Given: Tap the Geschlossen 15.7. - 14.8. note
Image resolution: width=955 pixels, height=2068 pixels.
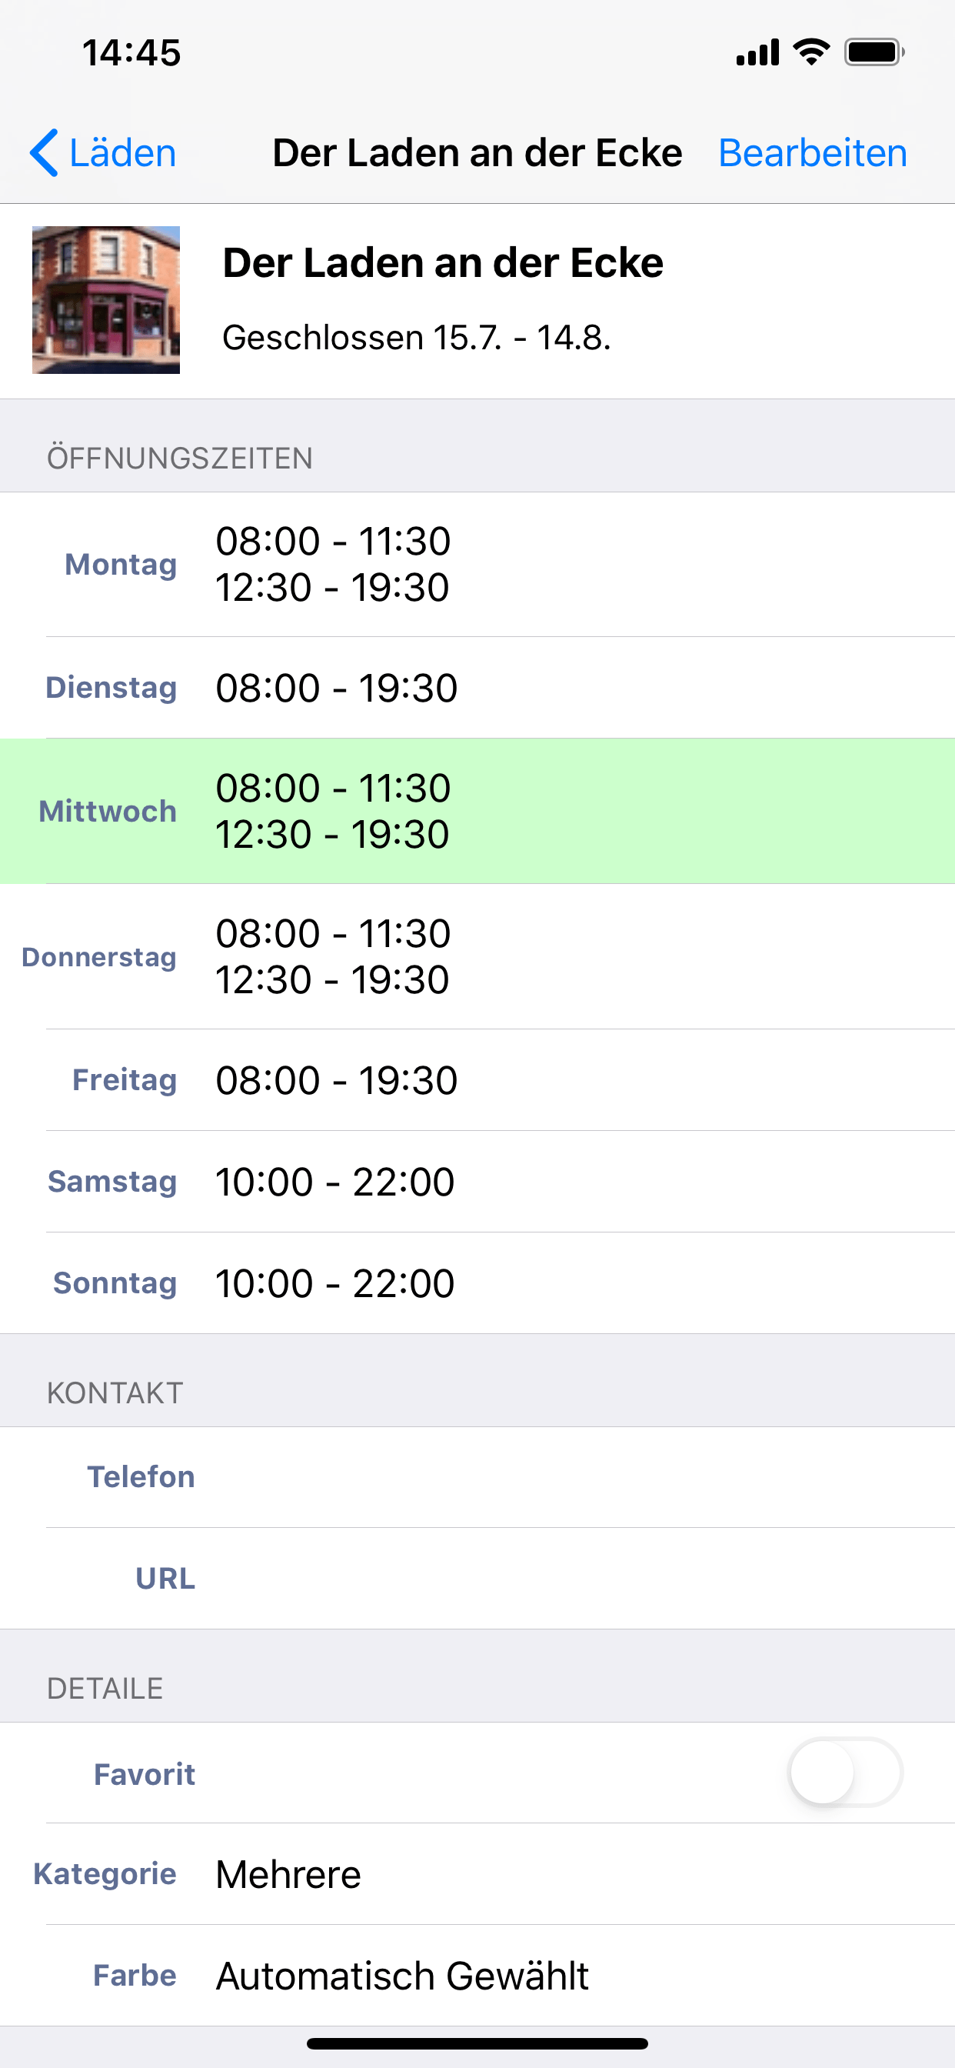Looking at the screenshot, I should coord(417,338).
